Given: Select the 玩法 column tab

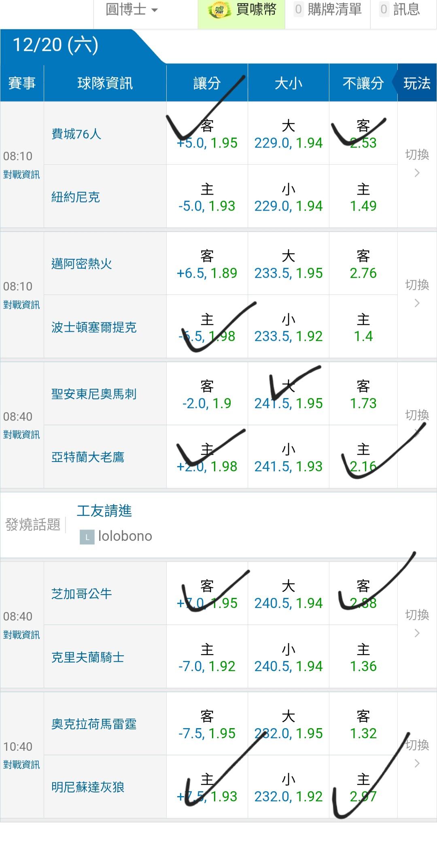Looking at the screenshot, I should coord(417,83).
